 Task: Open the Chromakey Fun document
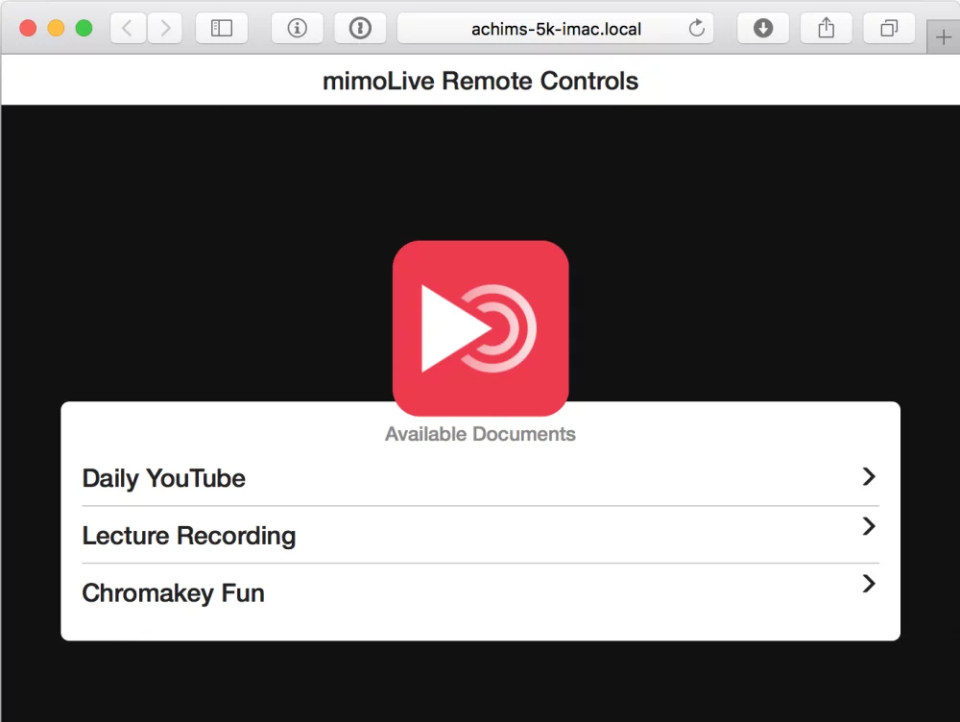click(481, 592)
